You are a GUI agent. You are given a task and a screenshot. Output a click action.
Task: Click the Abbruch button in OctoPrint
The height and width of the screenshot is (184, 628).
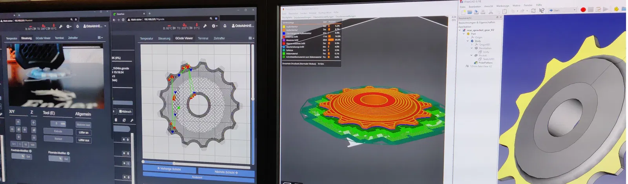coord(126,111)
